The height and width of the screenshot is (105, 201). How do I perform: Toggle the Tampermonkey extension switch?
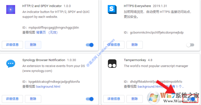[x=191, y=99]
